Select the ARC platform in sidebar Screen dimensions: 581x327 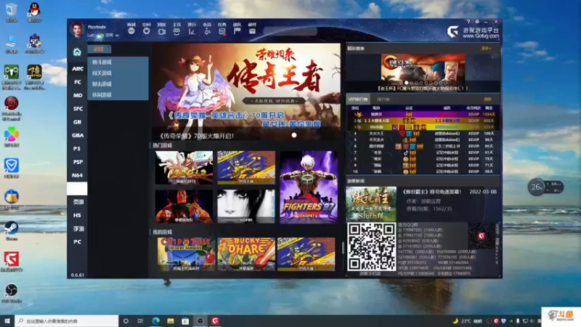coord(78,69)
